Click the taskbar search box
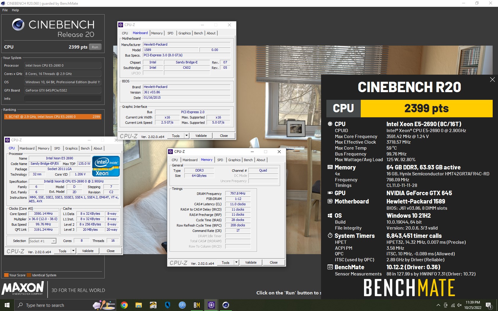The image size is (498, 311). pos(65,305)
